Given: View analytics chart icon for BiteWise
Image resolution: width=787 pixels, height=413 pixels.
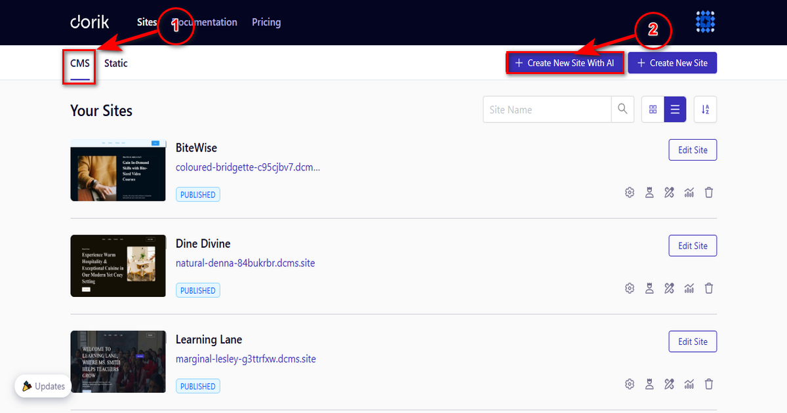Looking at the screenshot, I should point(689,193).
